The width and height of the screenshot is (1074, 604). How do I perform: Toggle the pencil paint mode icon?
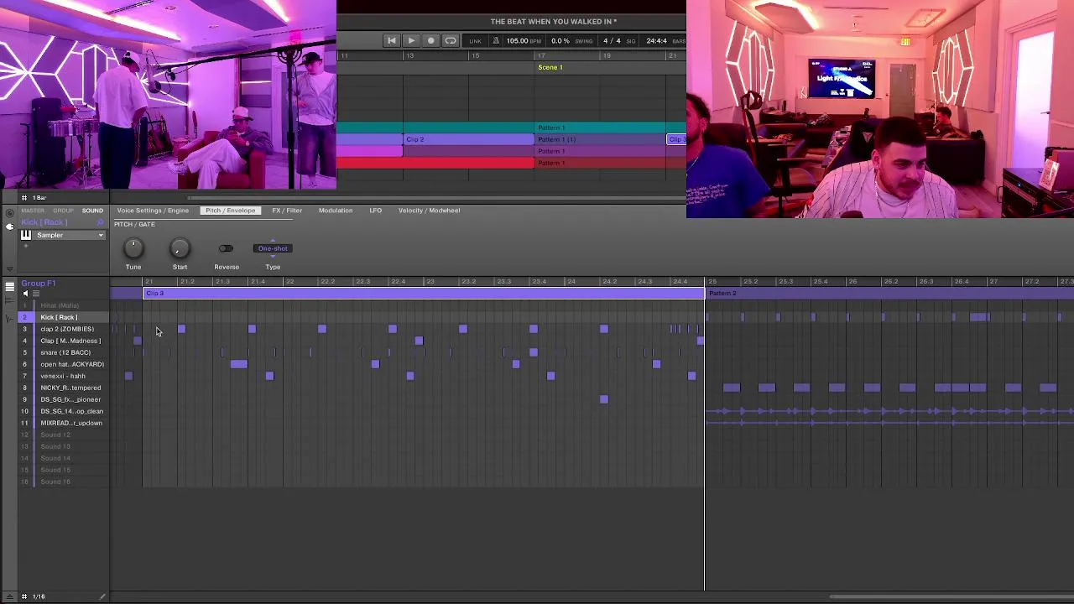point(102,596)
